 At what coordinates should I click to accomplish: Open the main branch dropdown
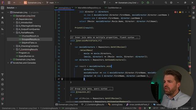(52, 3)
